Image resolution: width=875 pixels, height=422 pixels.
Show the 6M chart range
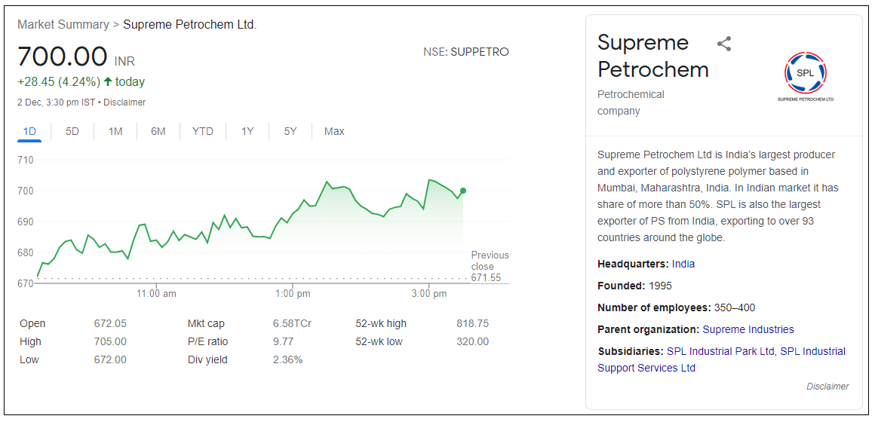(158, 132)
